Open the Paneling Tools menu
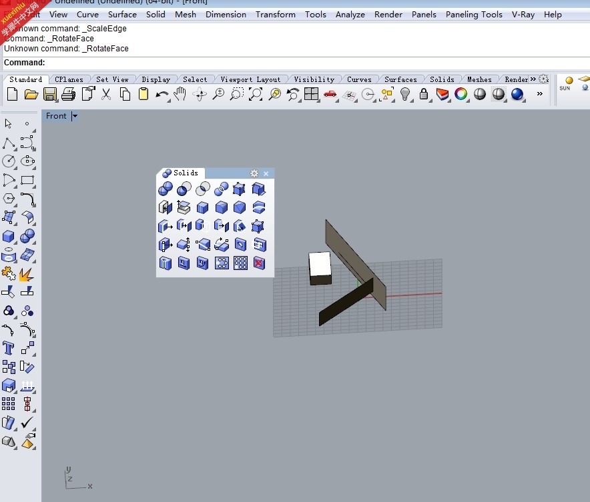Viewport: 590px width, 502px height. [474, 15]
